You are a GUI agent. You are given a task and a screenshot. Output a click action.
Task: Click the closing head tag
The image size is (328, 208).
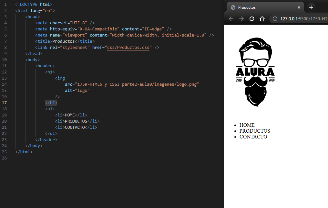[34, 54]
